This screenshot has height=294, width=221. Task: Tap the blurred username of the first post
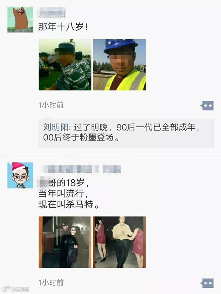pos(52,12)
